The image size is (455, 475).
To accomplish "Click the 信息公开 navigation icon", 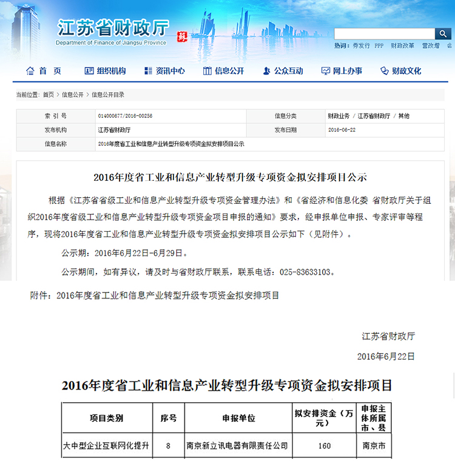I will point(207,71).
